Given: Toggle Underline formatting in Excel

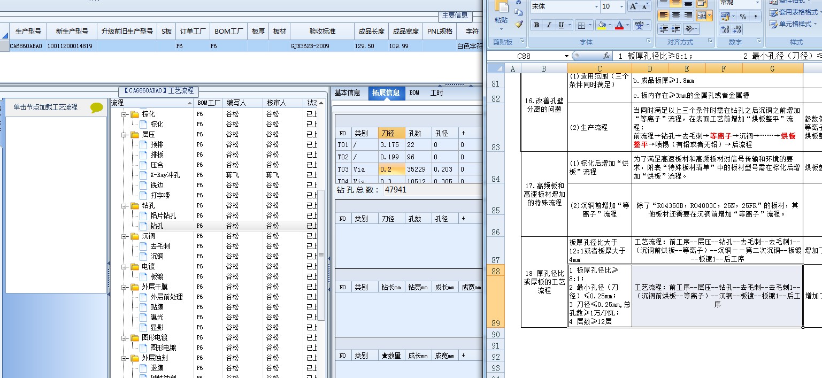Looking at the screenshot, I should click(x=561, y=25).
